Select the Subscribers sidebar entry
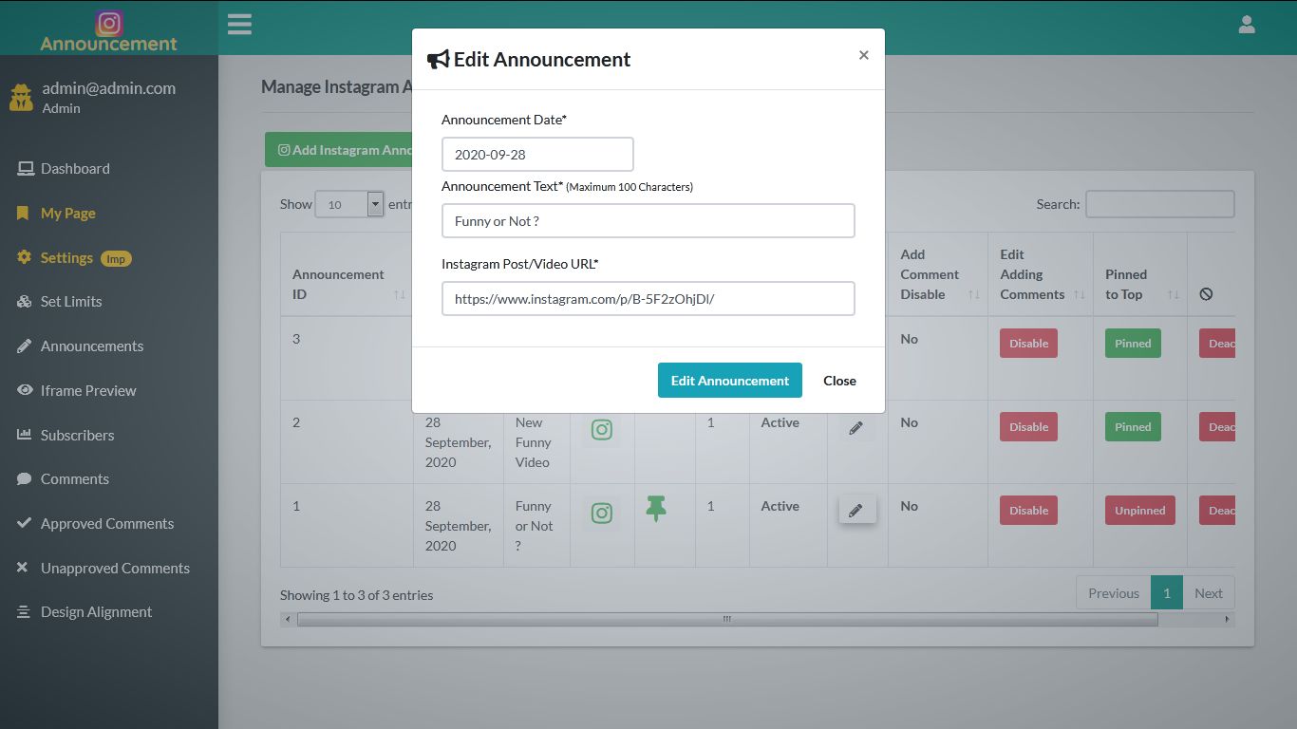The image size is (1297, 729). click(76, 435)
